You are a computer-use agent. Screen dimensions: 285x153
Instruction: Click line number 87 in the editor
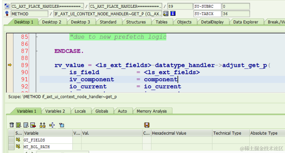[x=24, y=51]
